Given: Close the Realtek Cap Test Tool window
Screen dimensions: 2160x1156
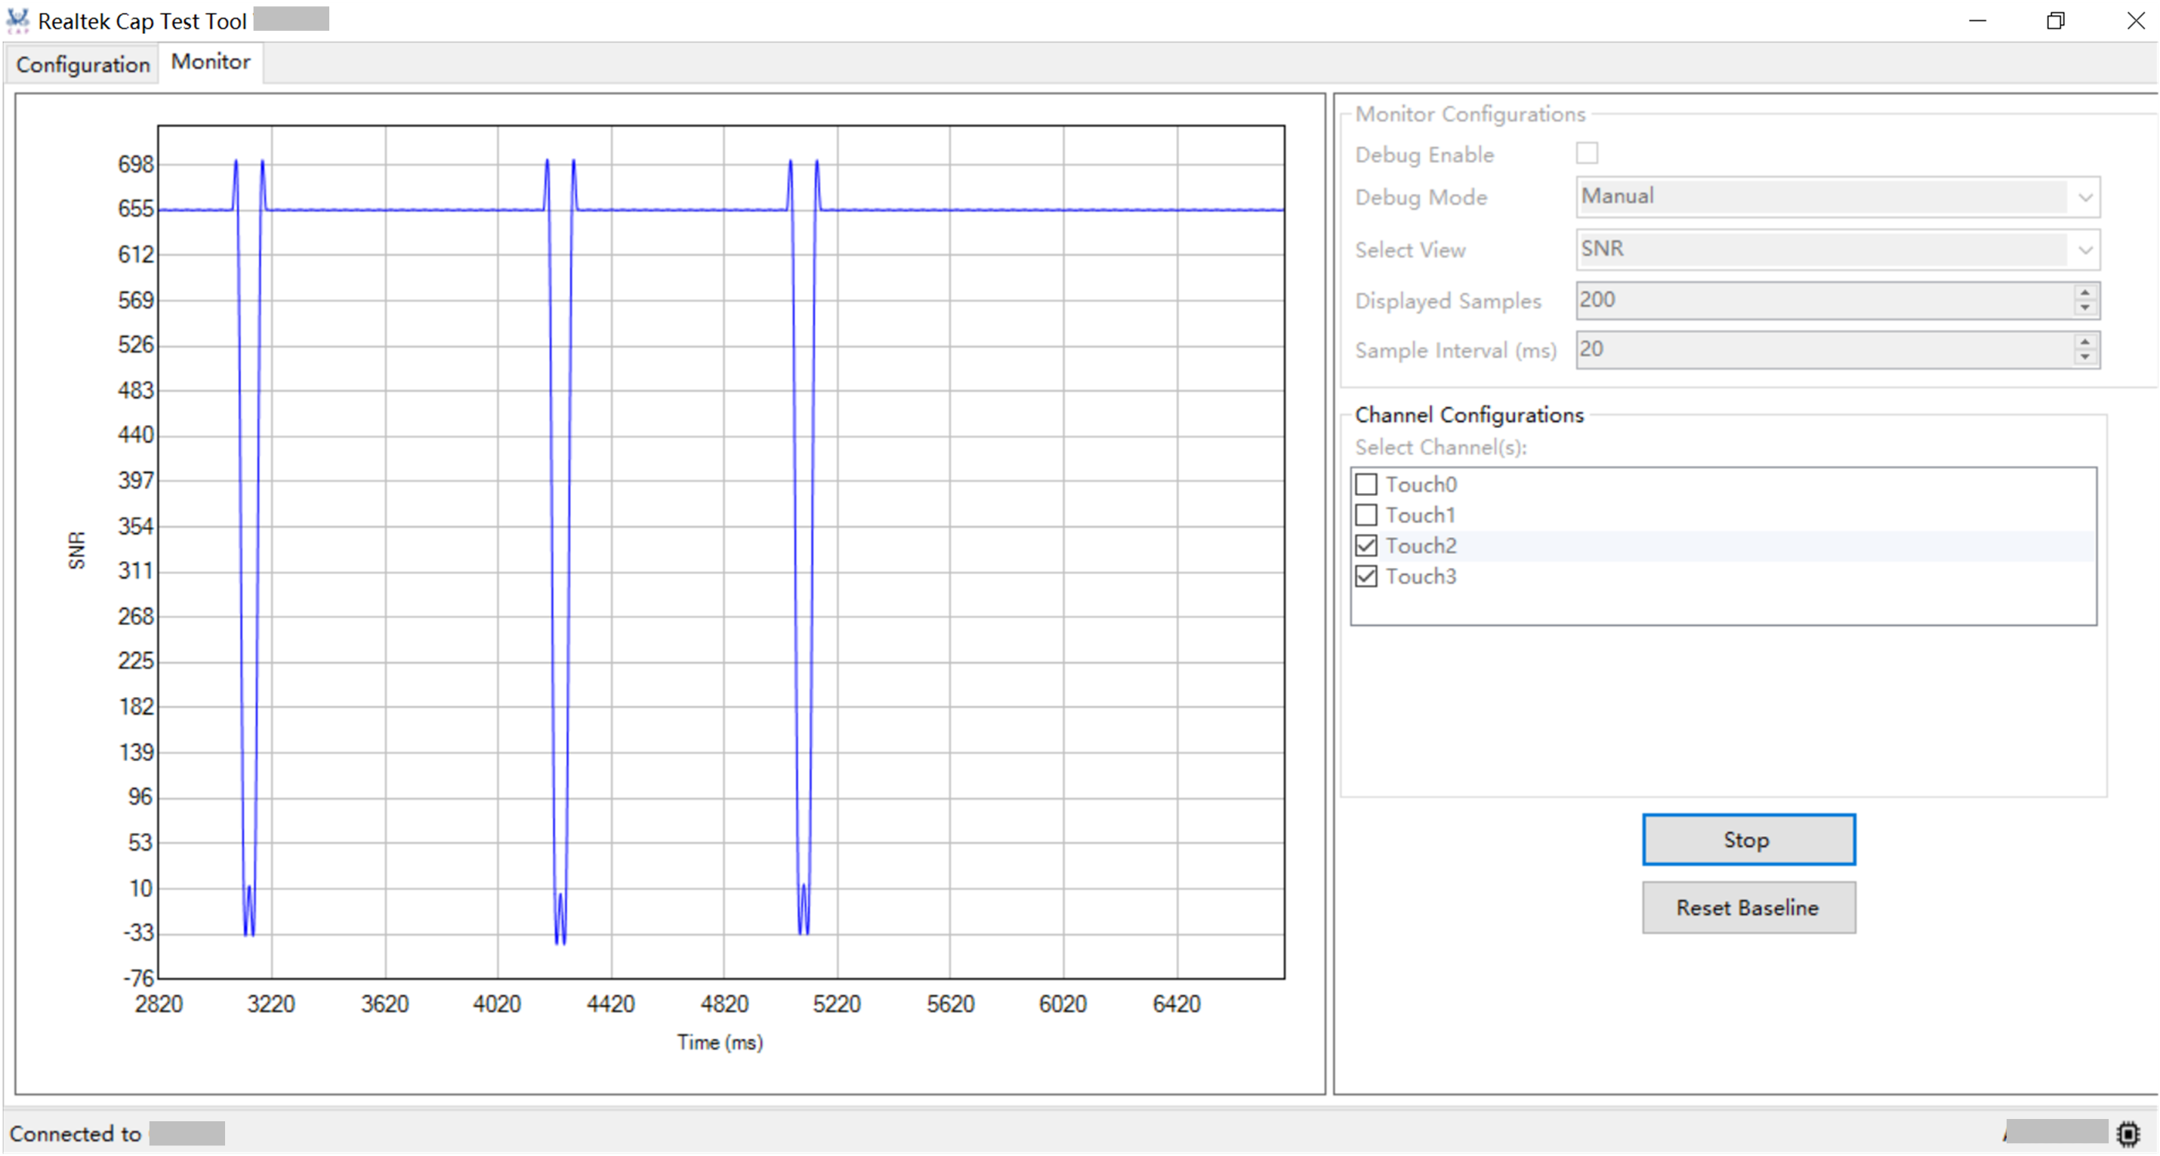Looking at the screenshot, I should click(x=2135, y=21).
